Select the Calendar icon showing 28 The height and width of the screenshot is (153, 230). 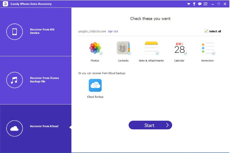179,48
